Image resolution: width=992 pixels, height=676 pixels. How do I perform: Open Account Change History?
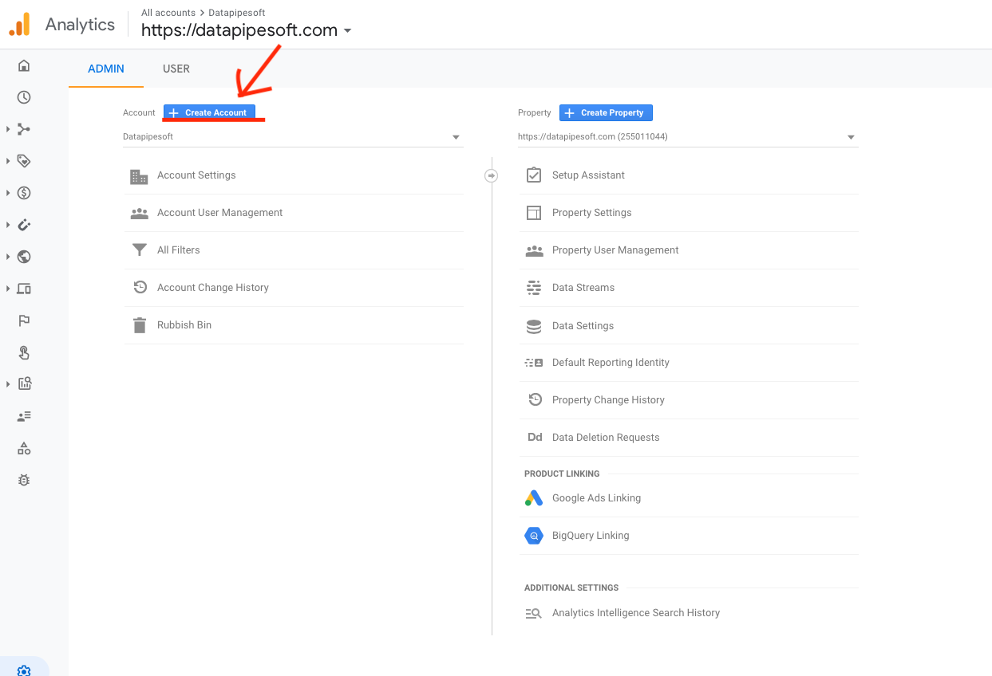click(293, 288)
